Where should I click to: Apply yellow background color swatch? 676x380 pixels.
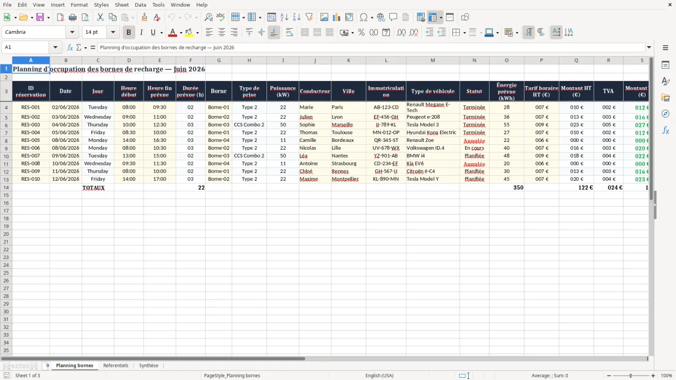click(x=189, y=33)
